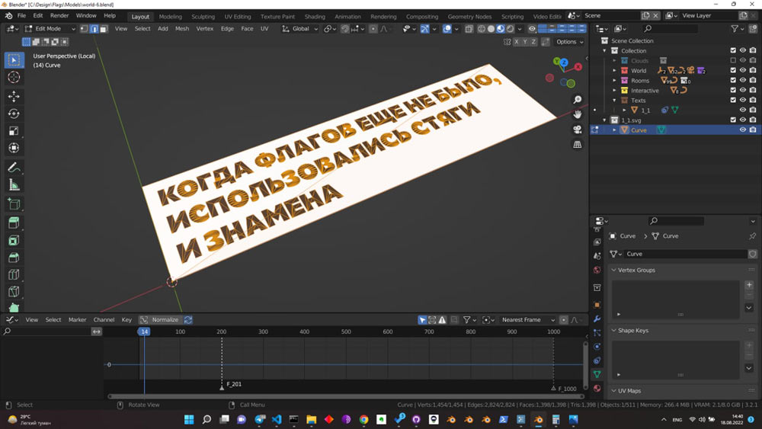Open the Mesh menu in viewport header
The width and height of the screenshot is (762, 429).
coord(182,29)
